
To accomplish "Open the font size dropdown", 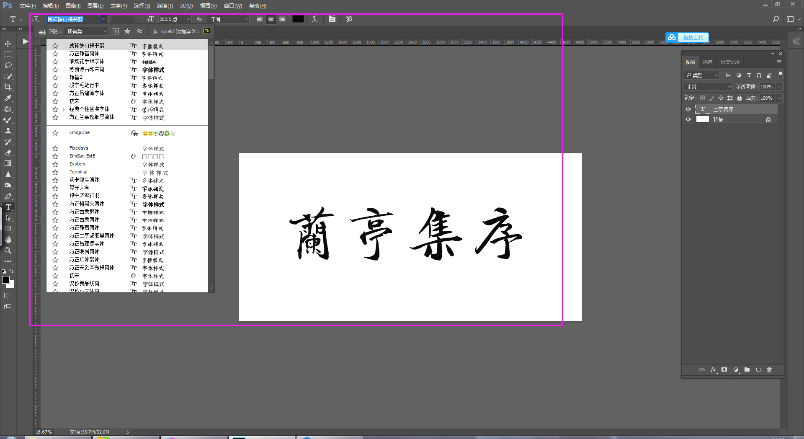I will (x=188, y=19).
